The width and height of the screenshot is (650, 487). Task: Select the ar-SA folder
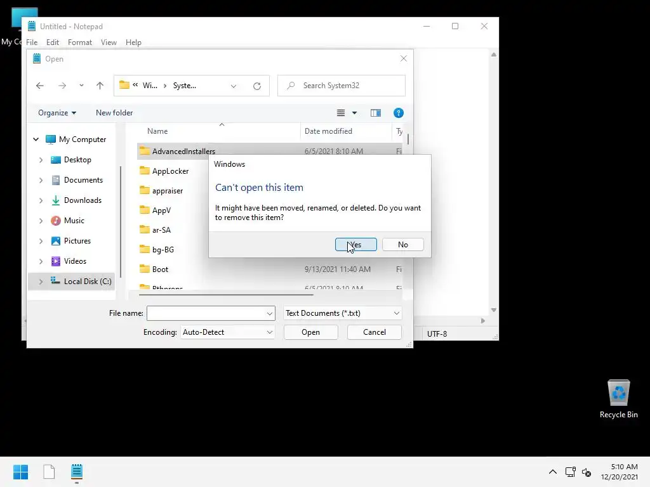(161, 230)
